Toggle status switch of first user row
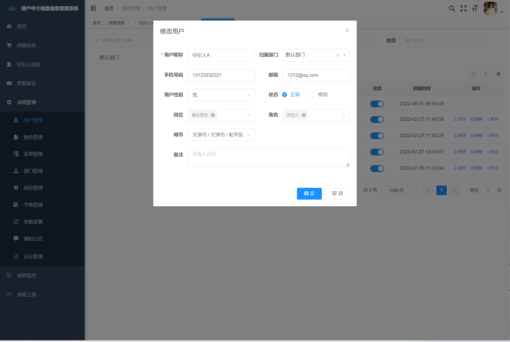Viewport: 510px width, 342px height. pos(377,104)
